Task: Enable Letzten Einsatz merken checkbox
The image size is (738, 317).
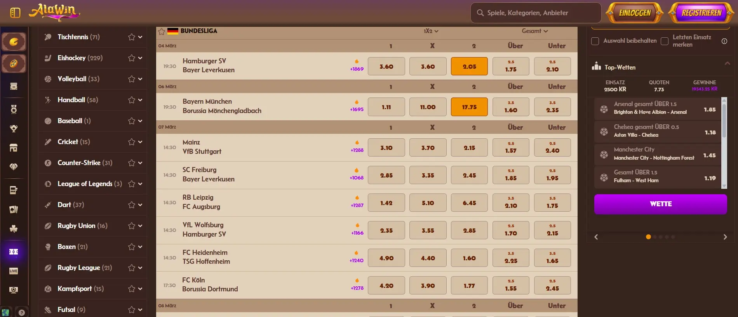Action: 665,41
